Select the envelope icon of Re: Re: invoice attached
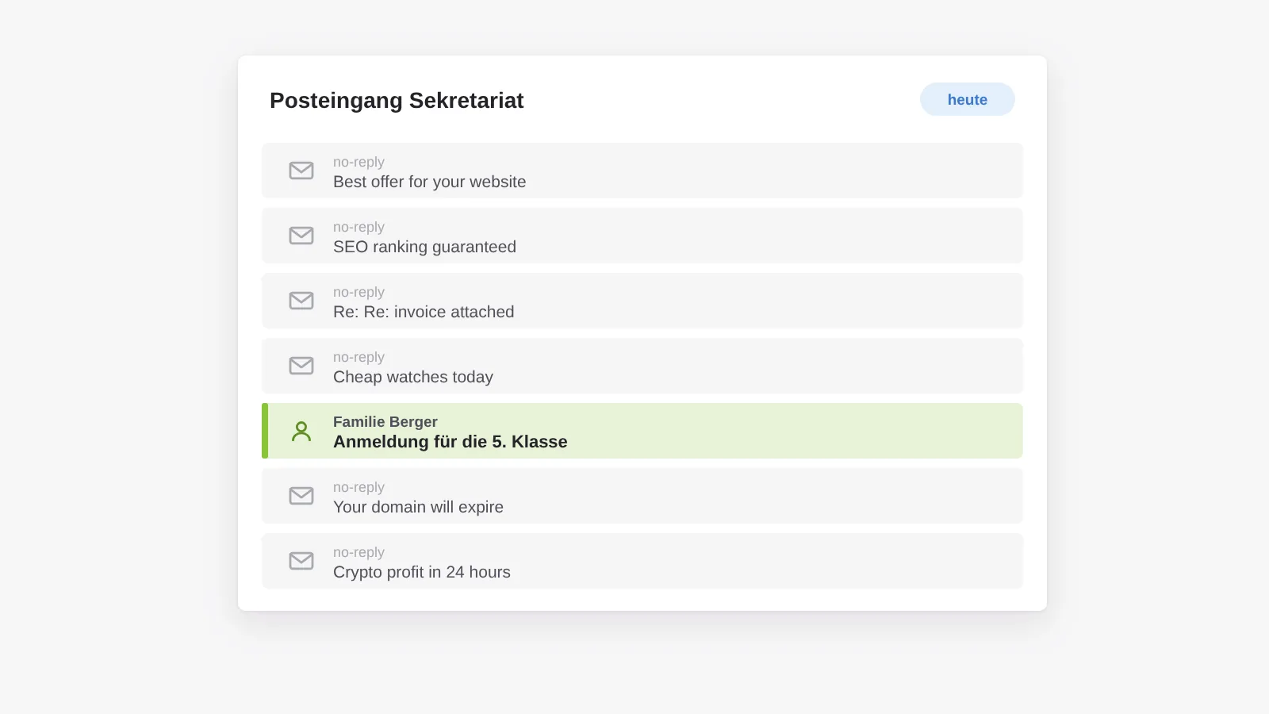The height and width of the screenshot is (714, 1269). click(301, 301)
